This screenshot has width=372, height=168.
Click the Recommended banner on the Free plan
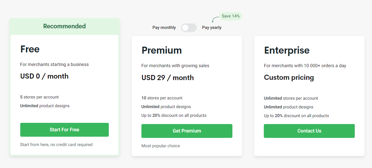coord(64,26)
